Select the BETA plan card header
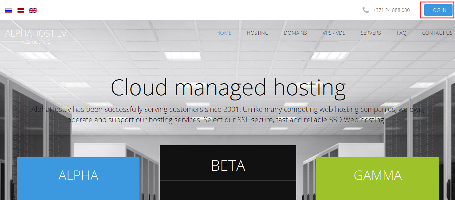This screenshot has width=455, height=200. [228, 163]
